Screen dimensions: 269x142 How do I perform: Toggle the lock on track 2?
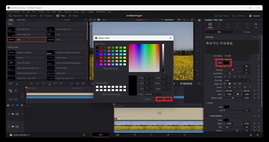(x=9, y=114)
